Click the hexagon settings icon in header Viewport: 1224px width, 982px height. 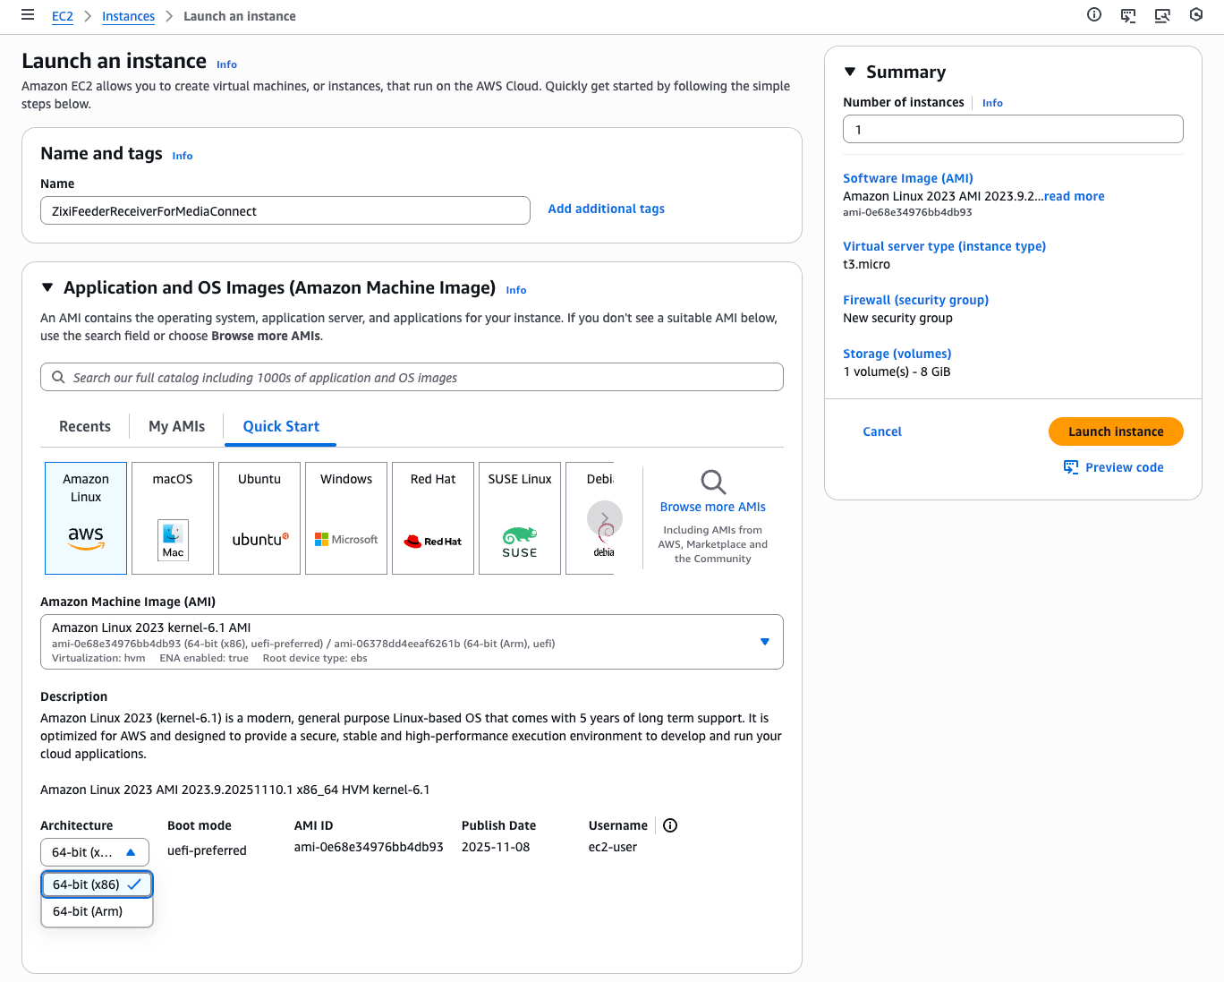tap(1196, 14)
